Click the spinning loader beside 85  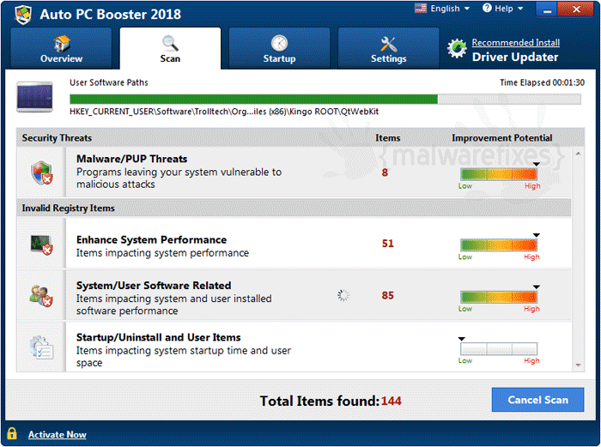click(x=343, y=295)
